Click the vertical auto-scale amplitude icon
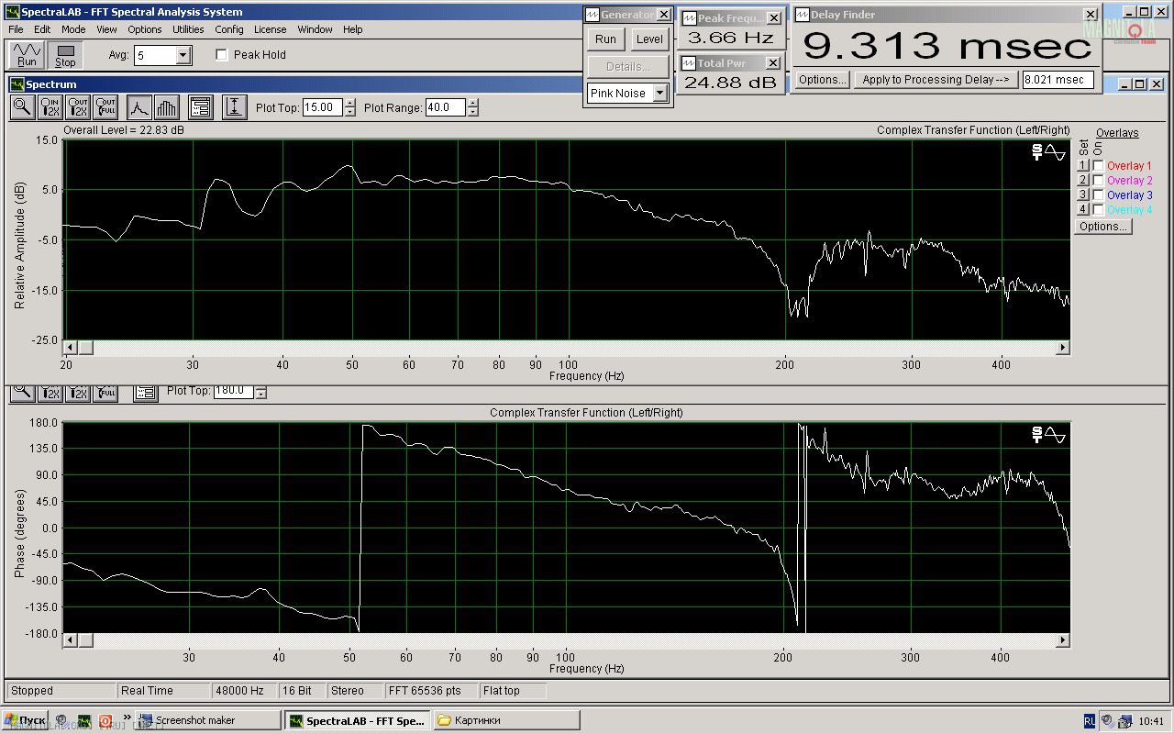1174x734 pixels. tap(234, 107)
